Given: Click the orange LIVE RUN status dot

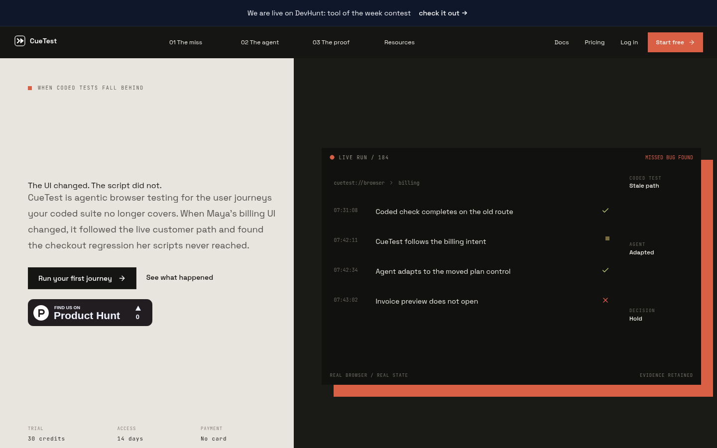Looking at the screenshot, I should [x=332, y=157].
